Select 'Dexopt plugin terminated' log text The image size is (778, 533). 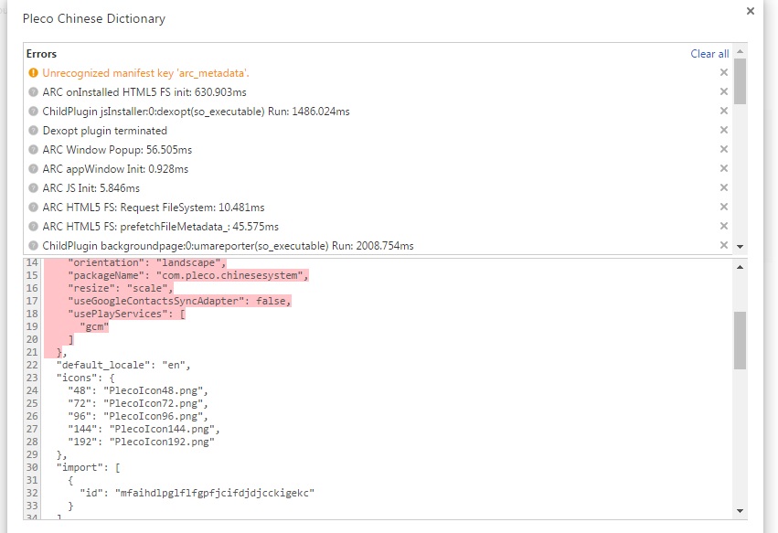pyautogui.click(x=105, y=131)
